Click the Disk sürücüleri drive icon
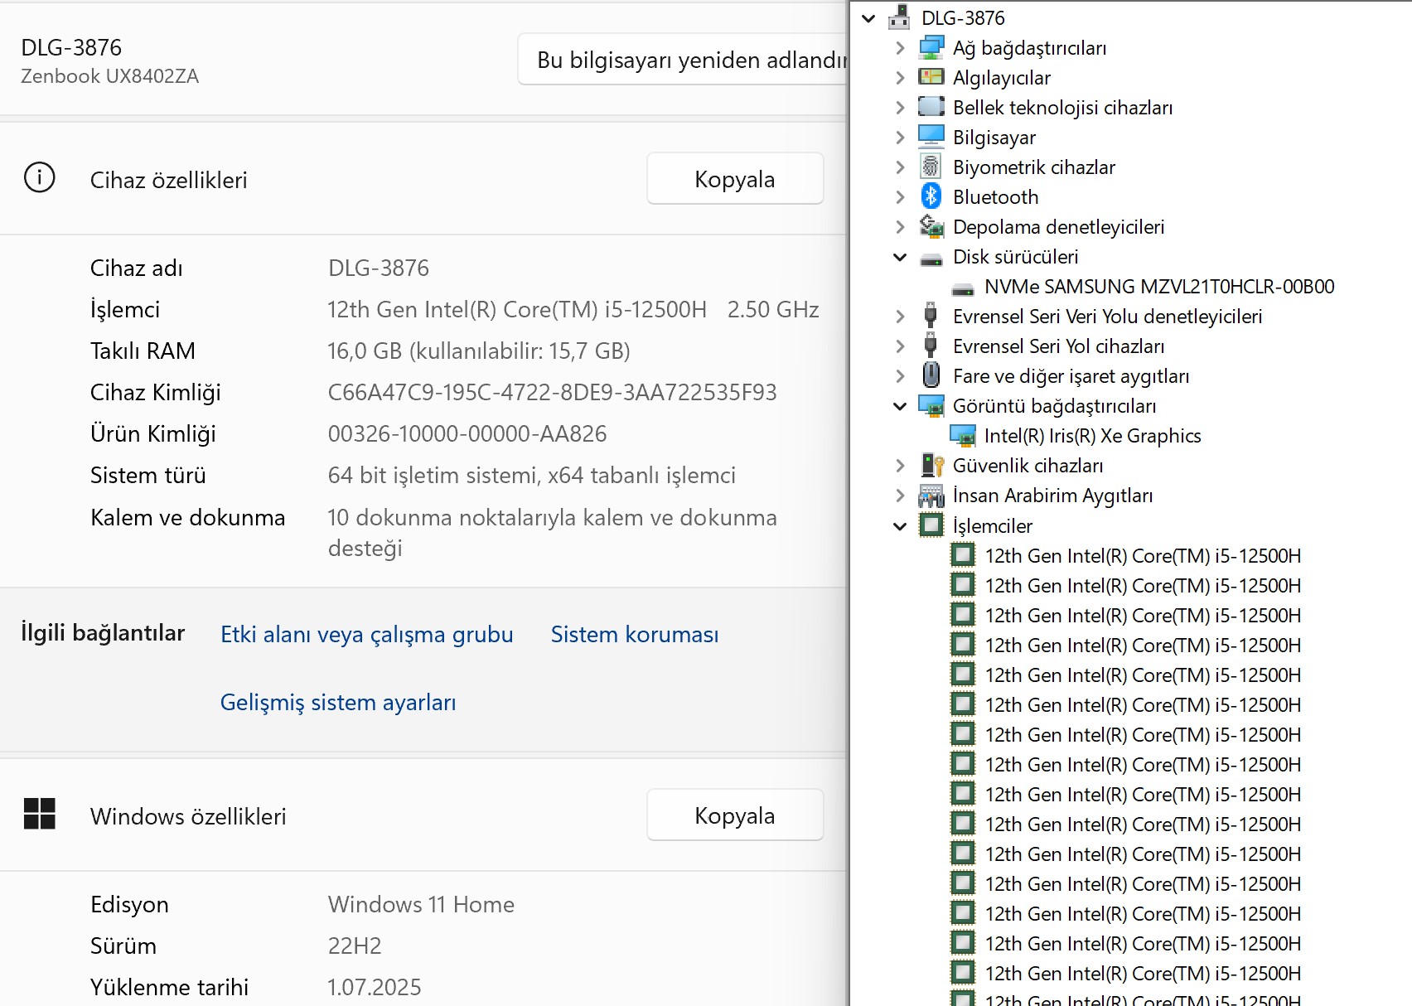1412x1006 pixels. click(x=931, y=259)
